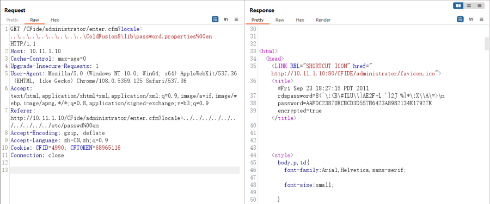Click response line number 30
The height and width of the screenshot is (204, 490).
point(253,29)
